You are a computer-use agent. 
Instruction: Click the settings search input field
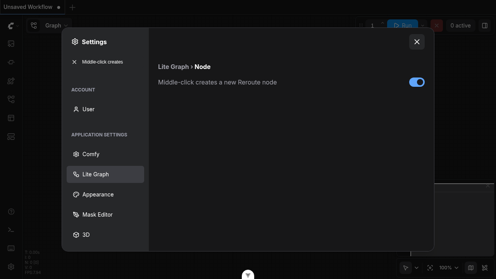pos(108,62)
